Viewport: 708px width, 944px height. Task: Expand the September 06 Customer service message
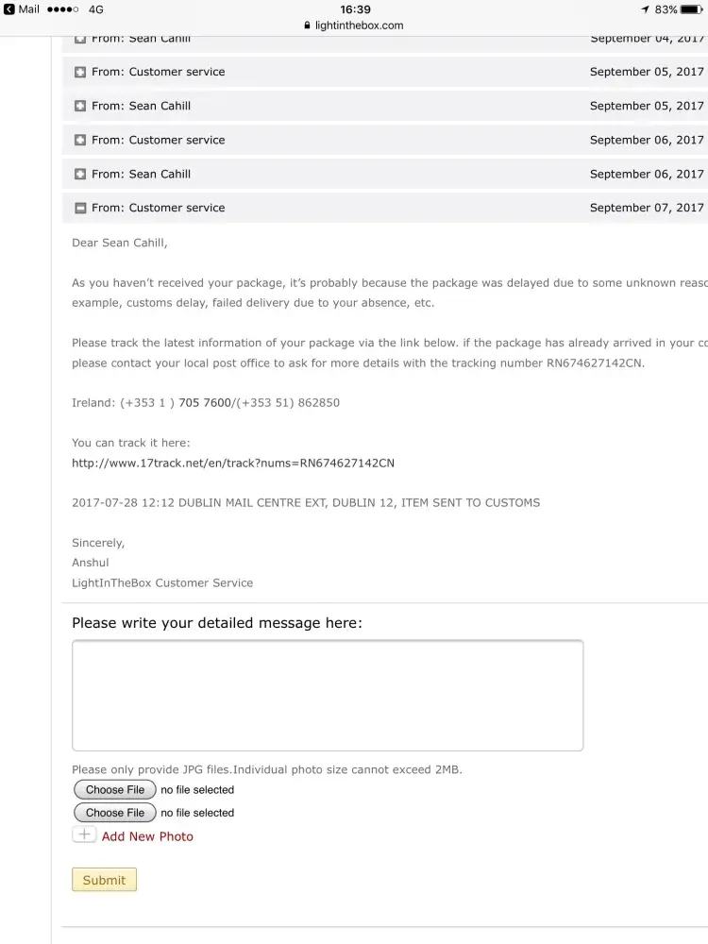[x=80, y=140]
